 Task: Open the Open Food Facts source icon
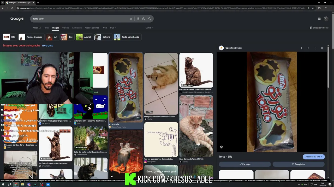tap(221, 48)
